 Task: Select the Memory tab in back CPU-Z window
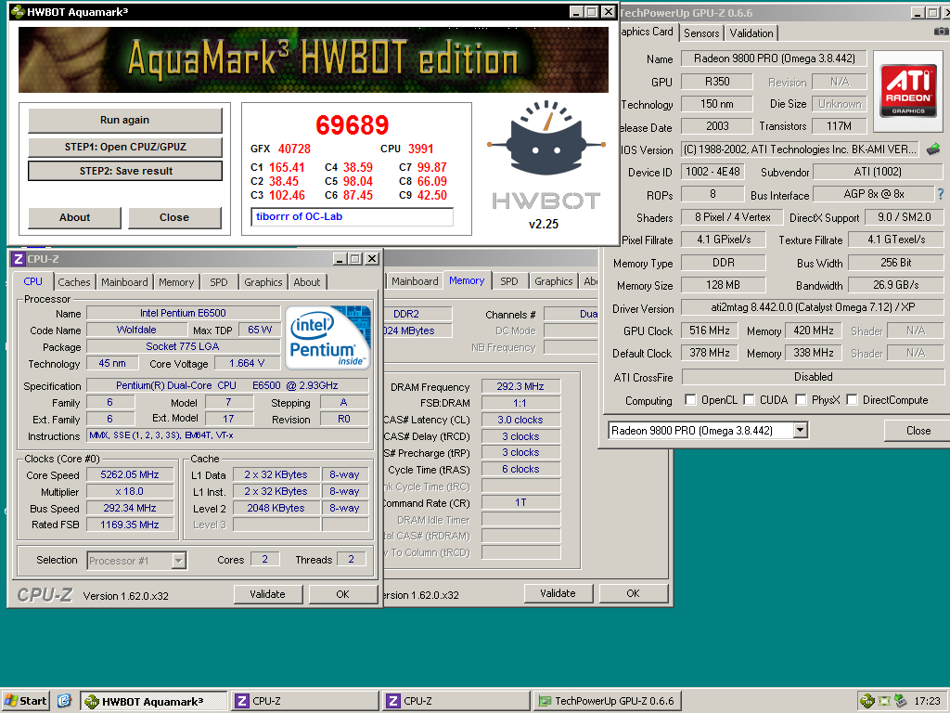click(467, 280)
